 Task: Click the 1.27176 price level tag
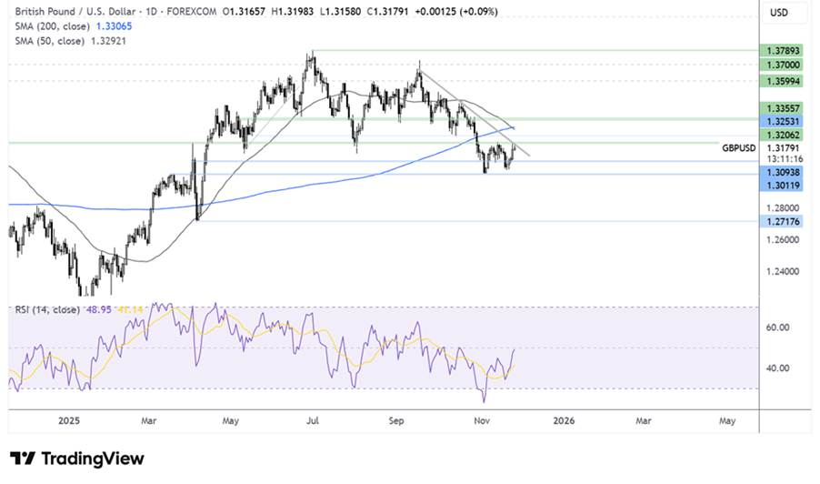click(783, 222)
